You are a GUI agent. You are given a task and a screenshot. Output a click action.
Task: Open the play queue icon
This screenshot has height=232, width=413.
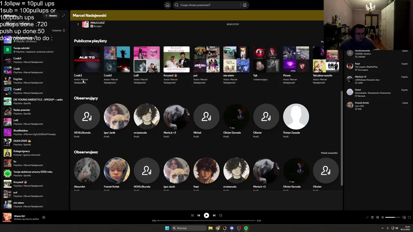tap(372, 217)
